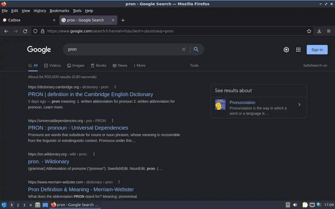Go back with the browser back arrow
335x209 pixels.
point(6,31)
